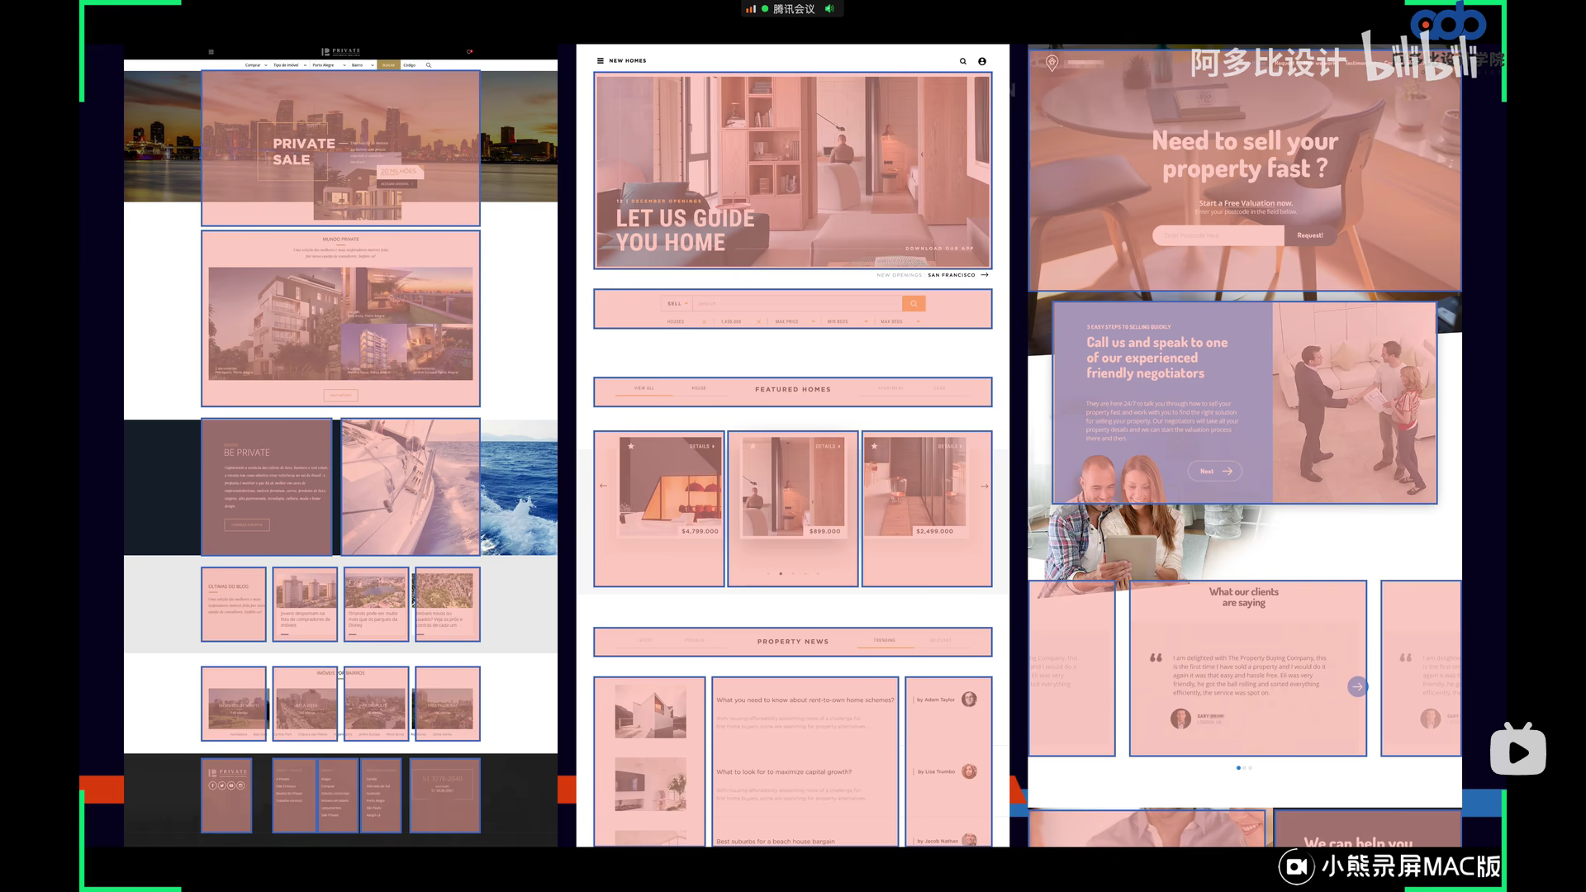This screenshot has width=1586, height=892.
Task: Click the blue next-arrow on testimonial card
Action: pyautogui.click(x=1356, y=686)
